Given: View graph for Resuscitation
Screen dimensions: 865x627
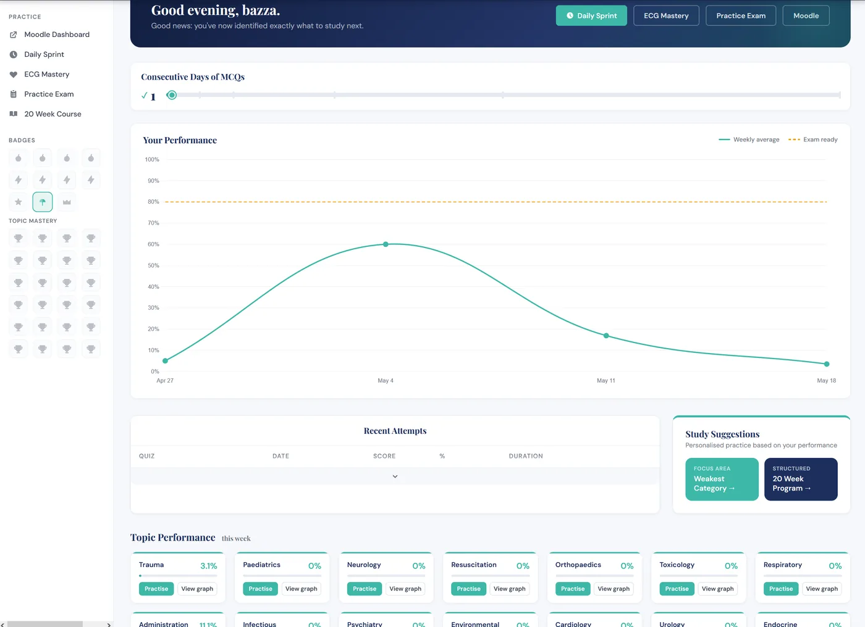Looking at the screenshot, I should pos(510,589).
